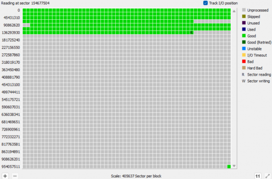This screenshot has width=272, height=179.
Task: Click the row label 908626201
Action: click(11, 159)
